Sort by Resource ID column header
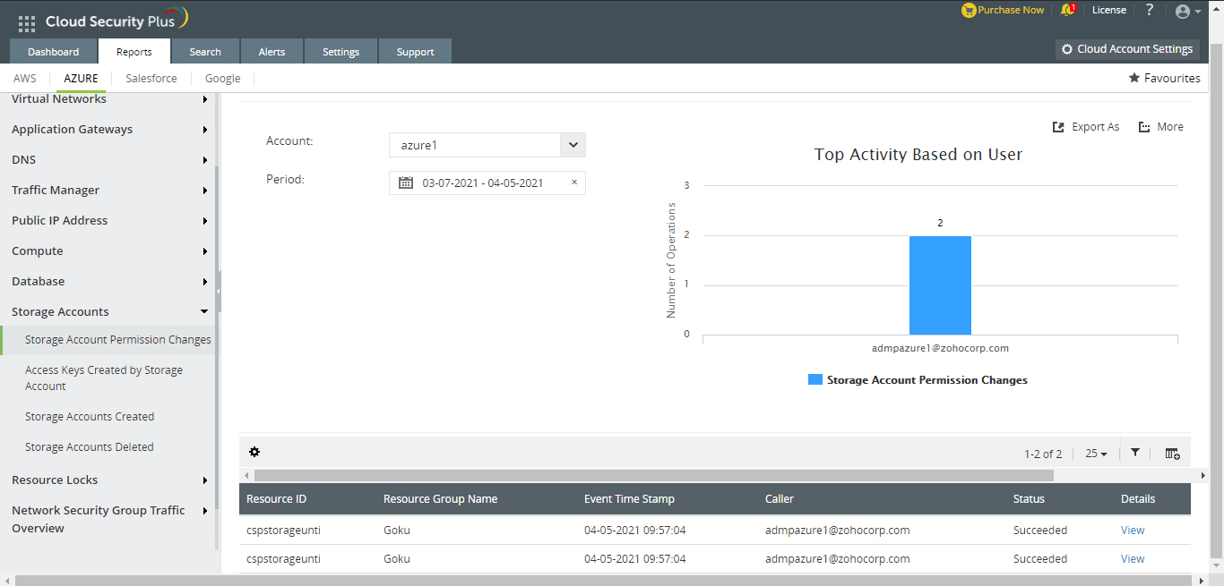 pyautogui.click(x=277, y=499)
